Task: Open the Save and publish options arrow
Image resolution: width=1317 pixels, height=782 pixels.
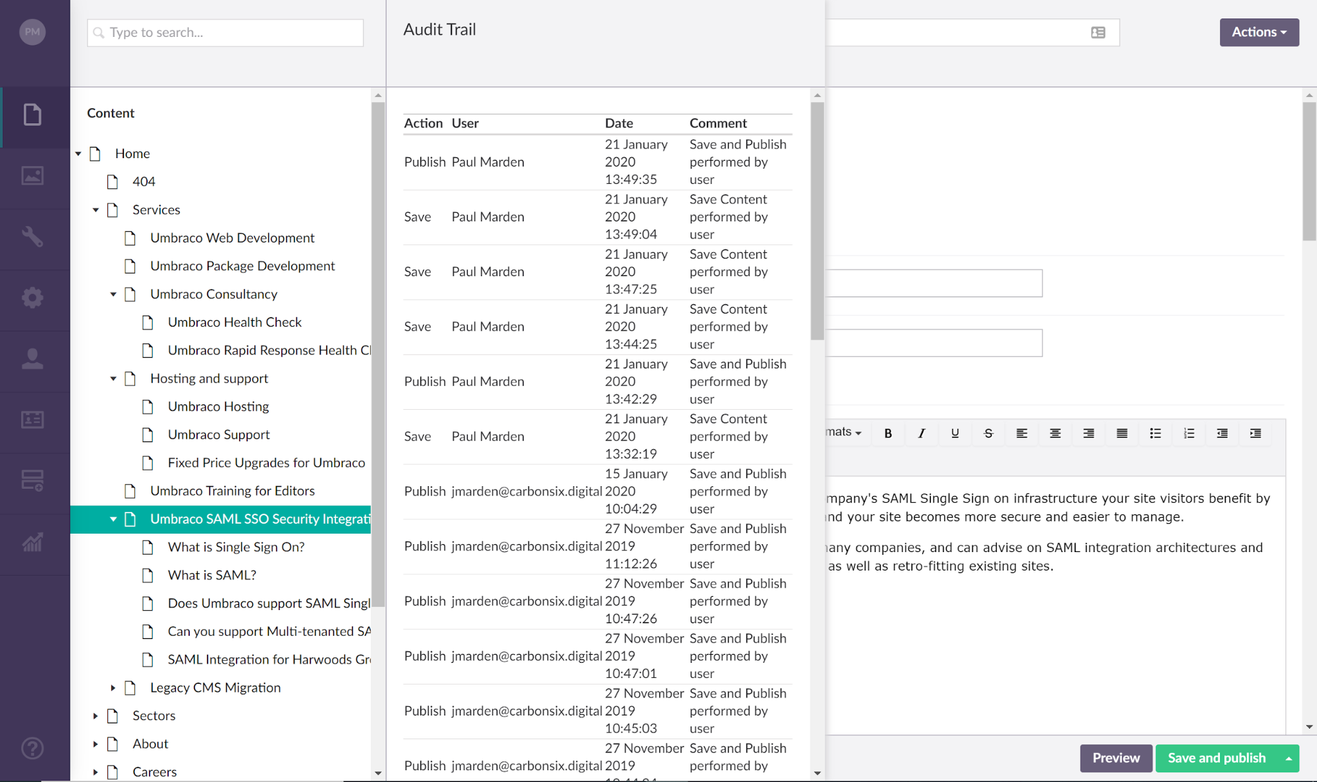Action: coord(1289,758)
